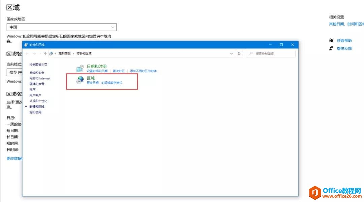Open 区域 via its globe icon
The image size is (364, 202).
(80, 79)
